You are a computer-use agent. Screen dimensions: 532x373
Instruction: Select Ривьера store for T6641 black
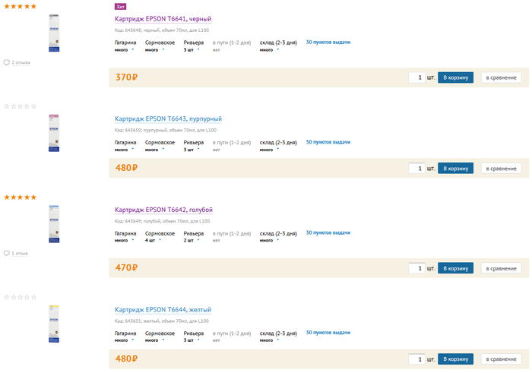pos(193,46)
